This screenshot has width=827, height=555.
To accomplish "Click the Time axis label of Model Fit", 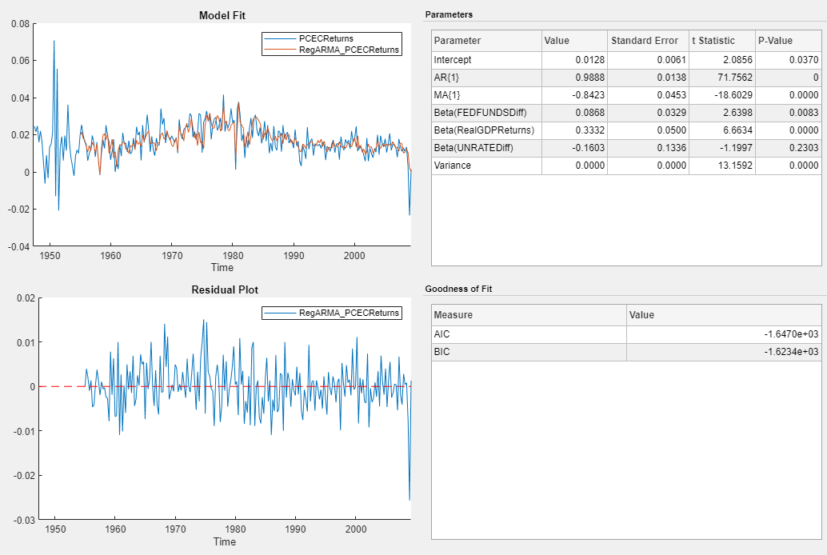I will click(222, 267).
